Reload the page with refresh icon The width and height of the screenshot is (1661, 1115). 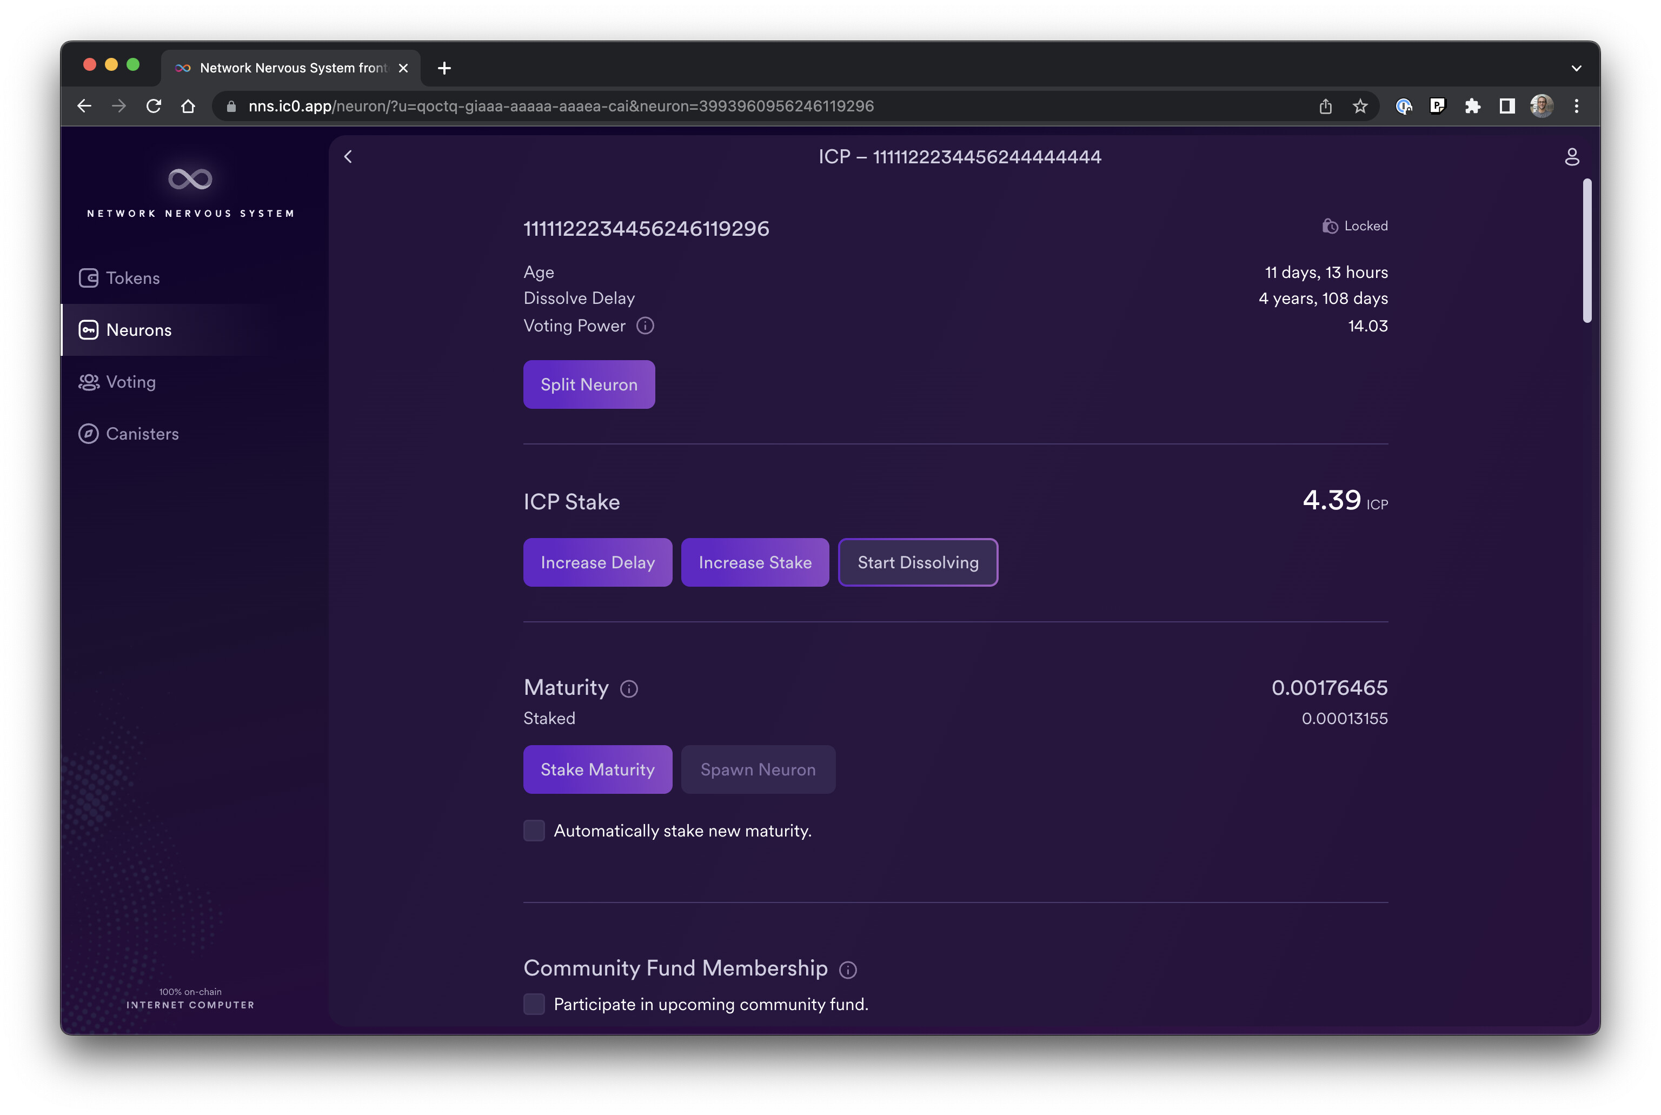pos(154,106)
